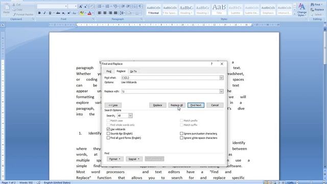Click the Format Painter tool
327x184 pixels.
pos(23,14)
